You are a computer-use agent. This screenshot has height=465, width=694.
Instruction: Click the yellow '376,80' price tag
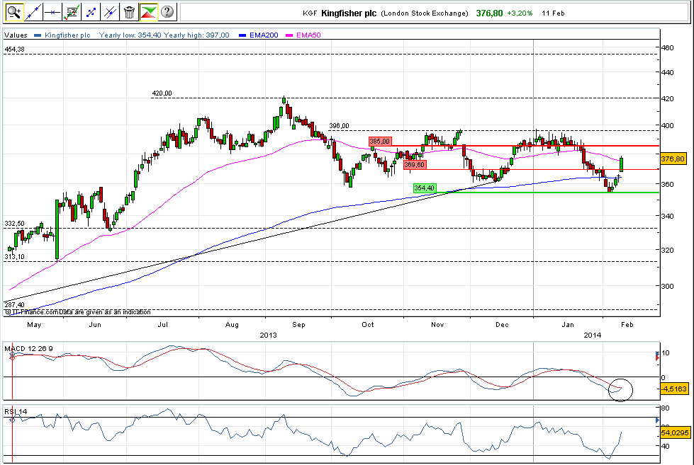pyautogui.click(x=673, y=159)
